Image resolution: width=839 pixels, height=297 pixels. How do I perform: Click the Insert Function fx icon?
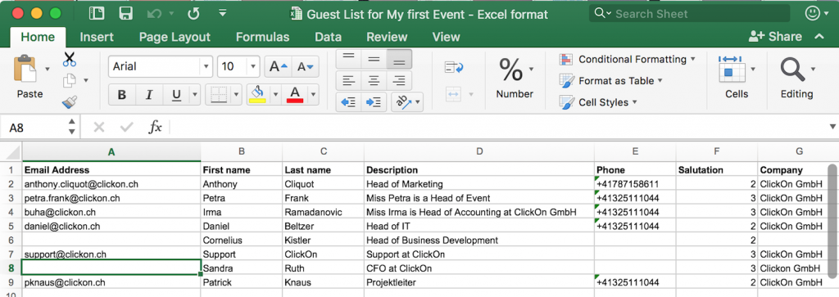[155, 127]
